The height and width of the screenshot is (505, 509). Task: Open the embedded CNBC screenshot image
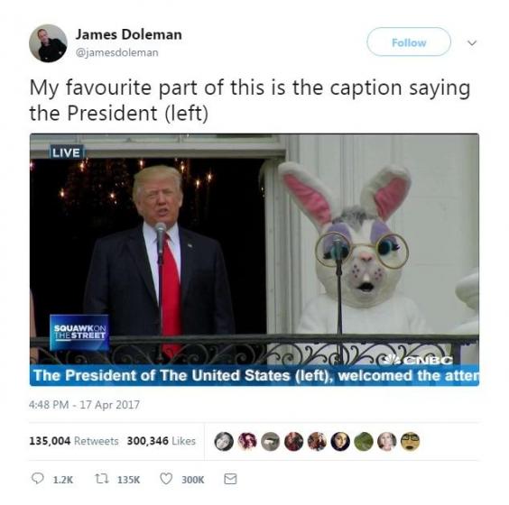(x=255, y=260)
